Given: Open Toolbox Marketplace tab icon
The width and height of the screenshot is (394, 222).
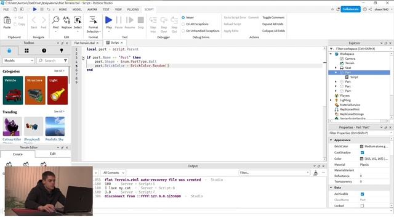Looking at the screenshot, I should 9,51.
